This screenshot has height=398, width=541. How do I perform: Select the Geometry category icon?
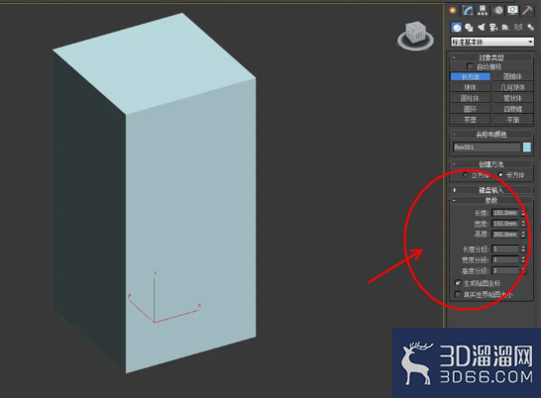pyautogui.click(x=457, y=28)
